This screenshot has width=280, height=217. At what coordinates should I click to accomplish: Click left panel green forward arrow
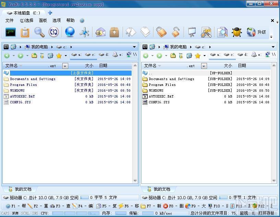[x=21, y=56]
